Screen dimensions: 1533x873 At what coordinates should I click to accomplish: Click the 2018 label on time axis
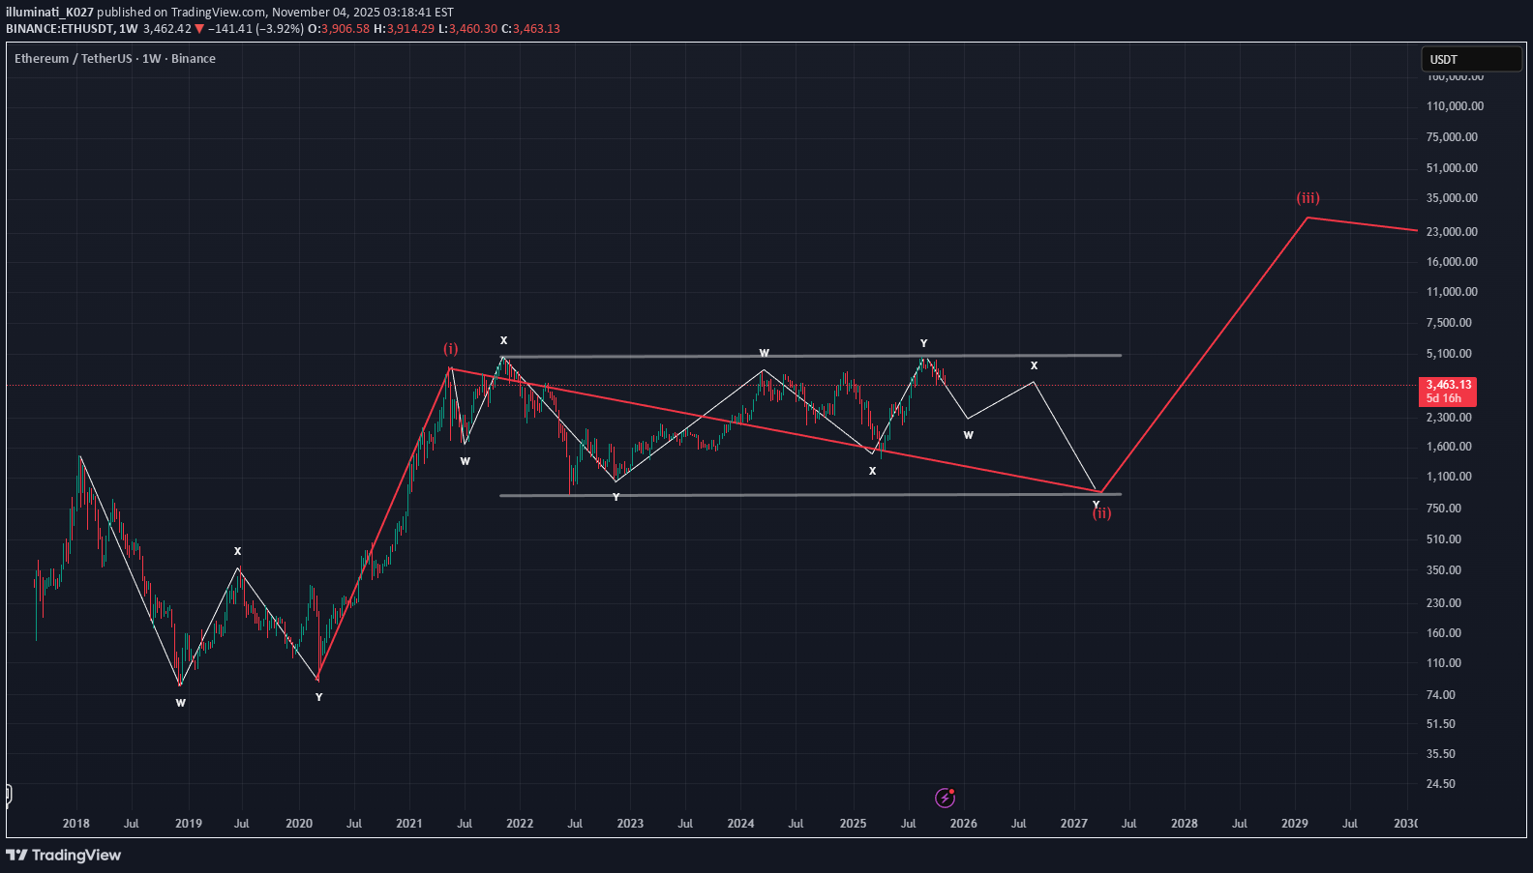(x=75, y=824)
